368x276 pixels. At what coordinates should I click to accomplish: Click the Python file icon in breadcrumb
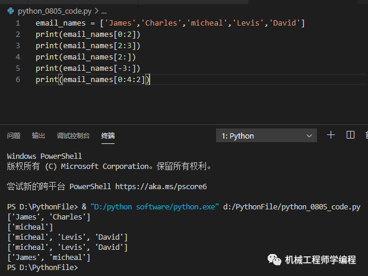(x=11, y=11)
